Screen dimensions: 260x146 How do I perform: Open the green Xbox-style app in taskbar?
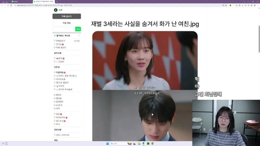click(x=148, y=144)
